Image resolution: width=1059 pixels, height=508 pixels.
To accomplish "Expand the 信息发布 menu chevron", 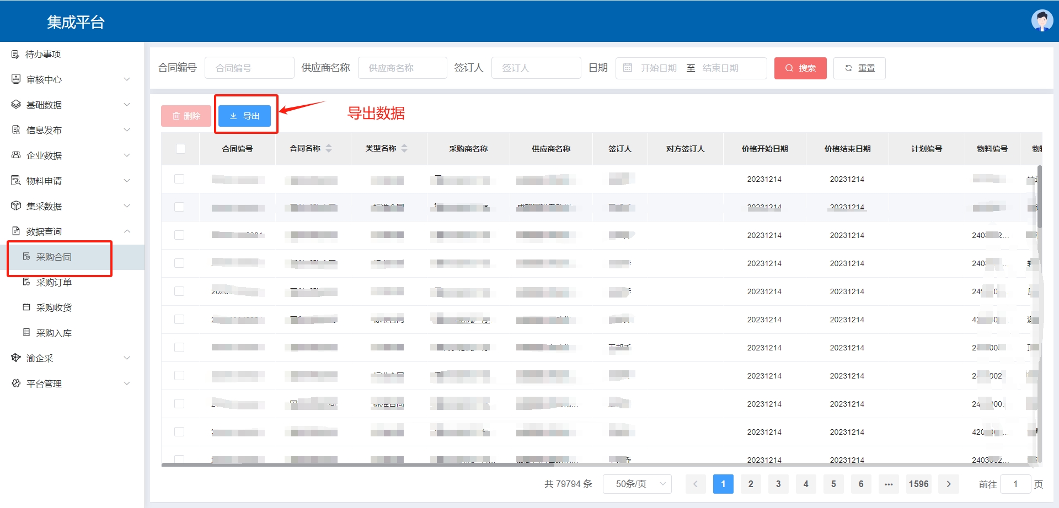I will click(127, 130).
